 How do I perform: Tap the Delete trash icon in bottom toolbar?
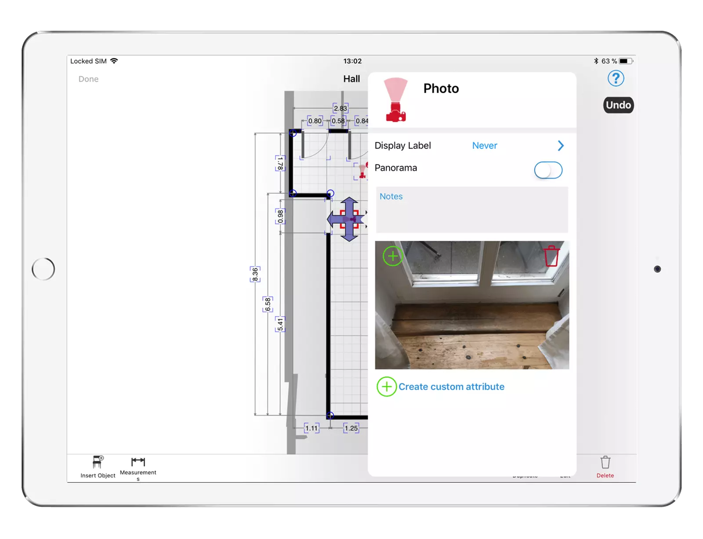pyautogui.click(x=605, y=463)
